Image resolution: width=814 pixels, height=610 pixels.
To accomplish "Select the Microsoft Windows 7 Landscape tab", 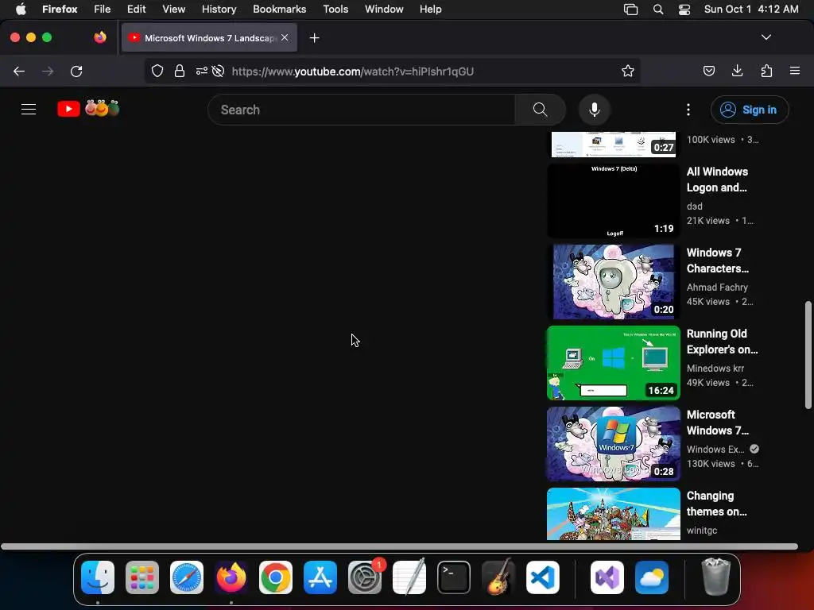I will coord(209,38).
